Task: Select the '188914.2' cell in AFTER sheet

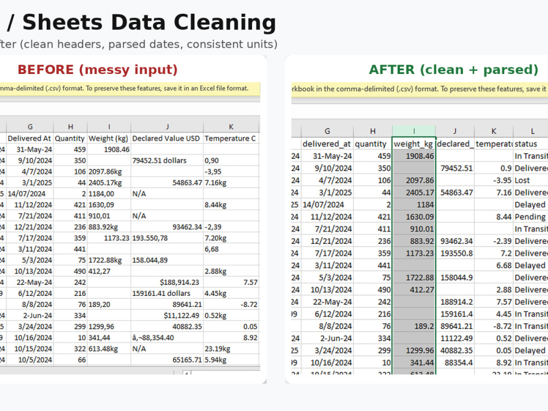Action: coord(455,301)
